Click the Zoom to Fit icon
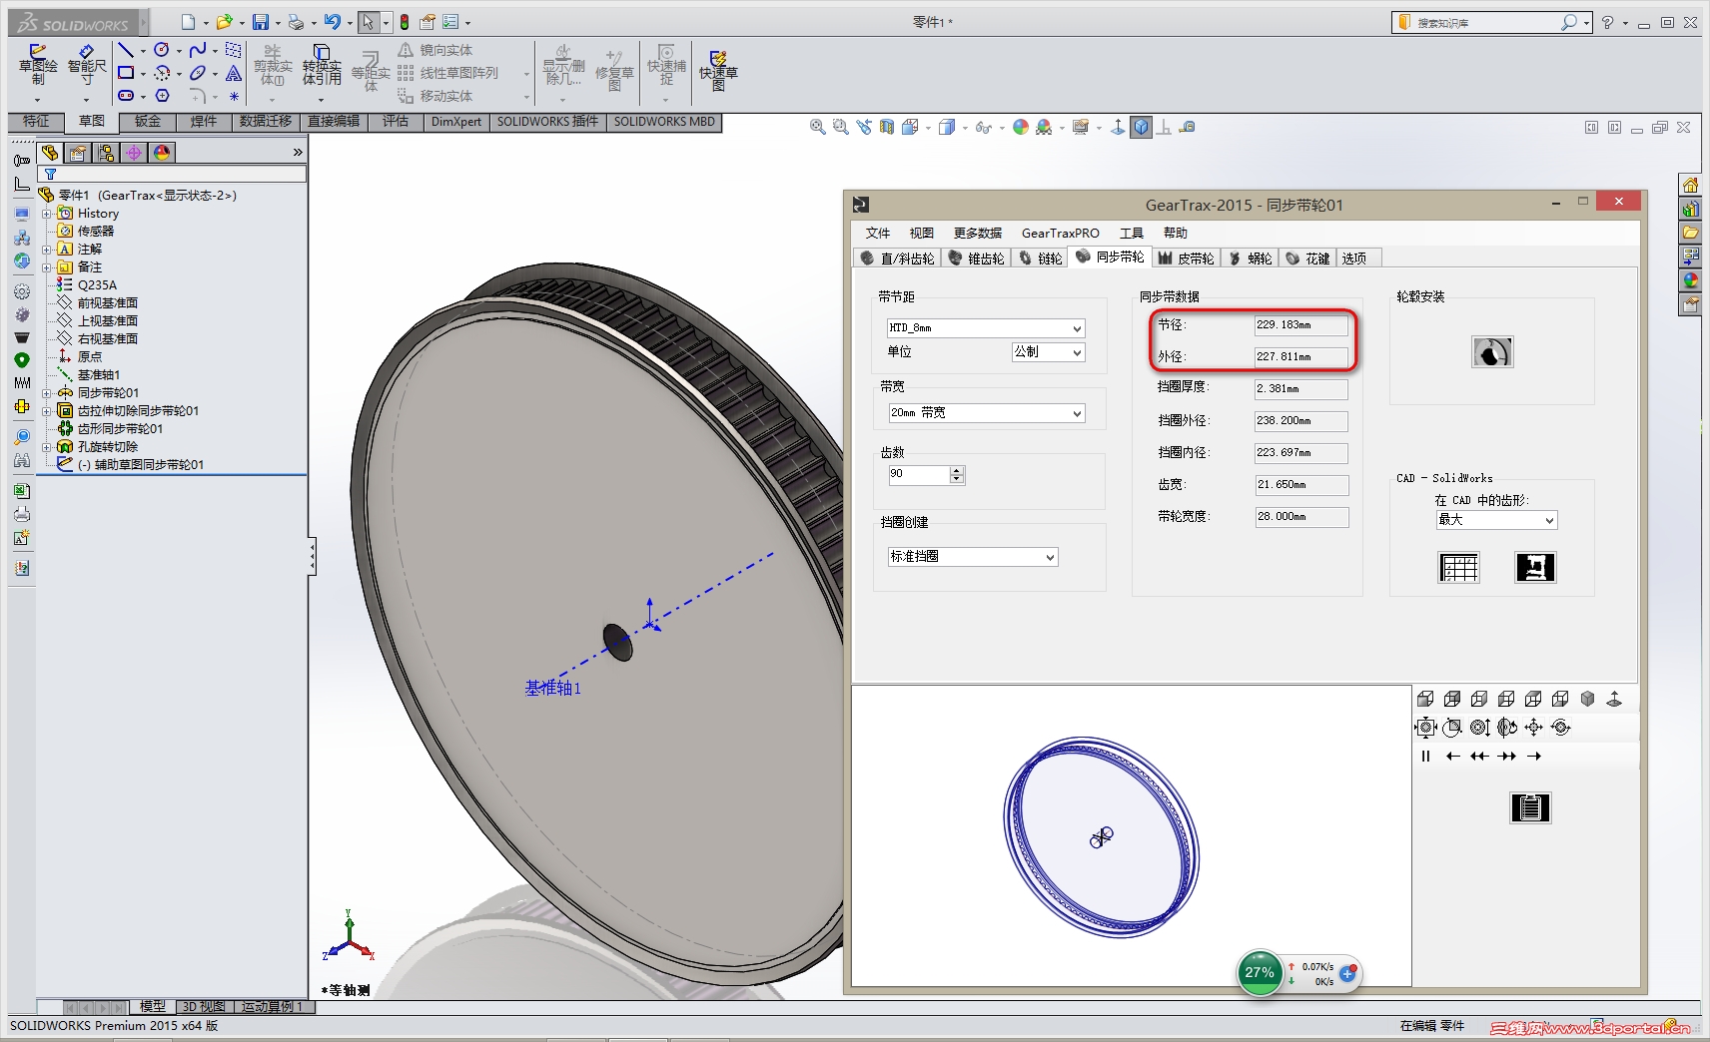 (817, 127)
